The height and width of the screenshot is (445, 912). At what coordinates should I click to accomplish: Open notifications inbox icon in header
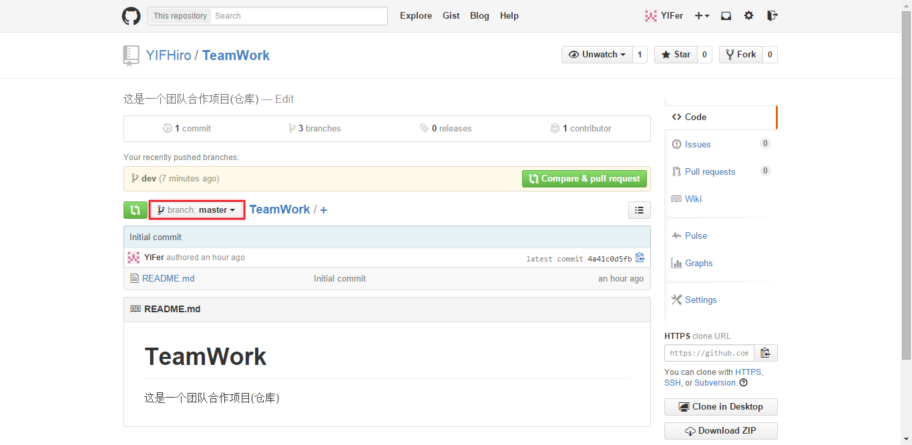pyautogui.click(x=726, y=16)
